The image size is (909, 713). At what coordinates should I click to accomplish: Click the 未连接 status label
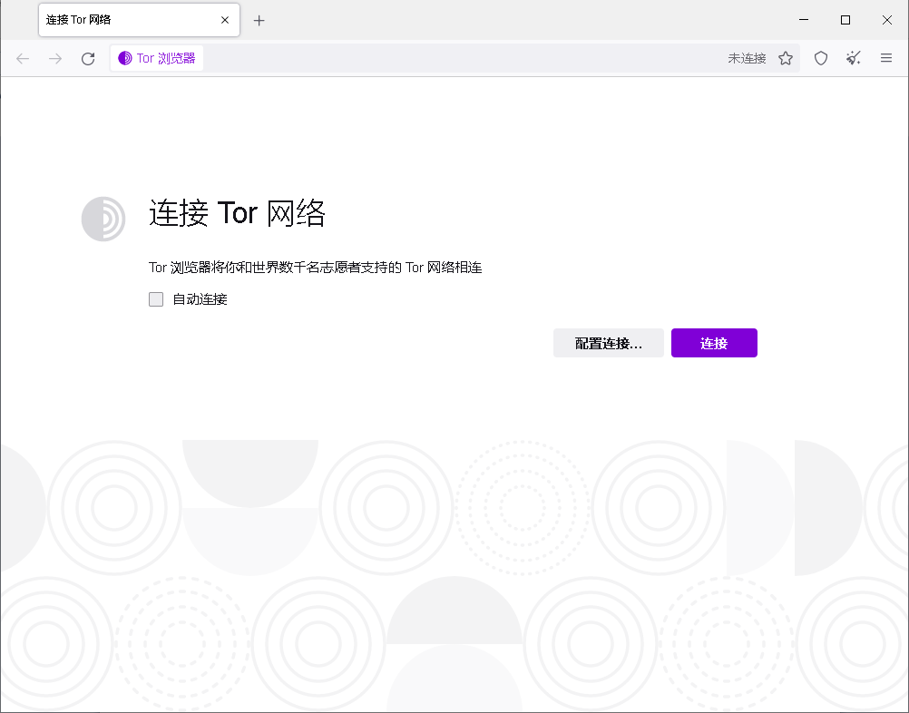747,59
